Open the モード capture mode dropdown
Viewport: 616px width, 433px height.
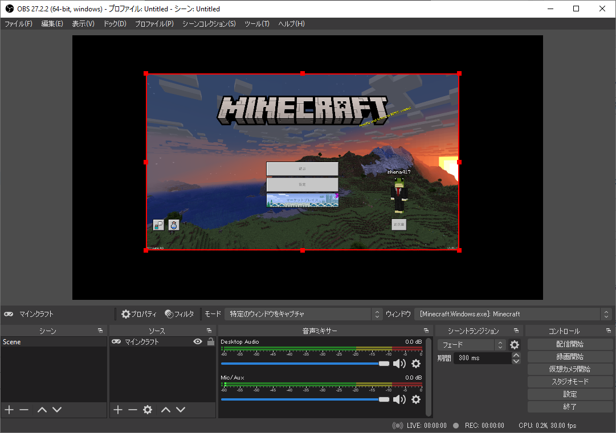pos(303,314)
